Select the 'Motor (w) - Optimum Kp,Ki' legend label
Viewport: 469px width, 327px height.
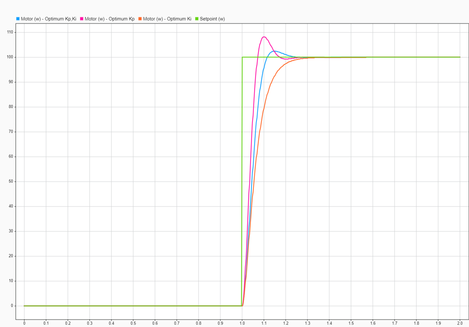coord(49,19)
